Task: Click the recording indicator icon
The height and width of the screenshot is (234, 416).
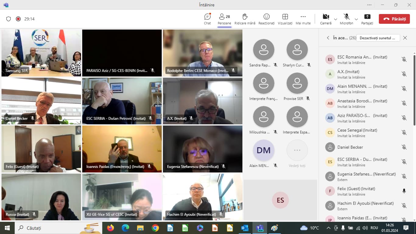Action: 18,19
